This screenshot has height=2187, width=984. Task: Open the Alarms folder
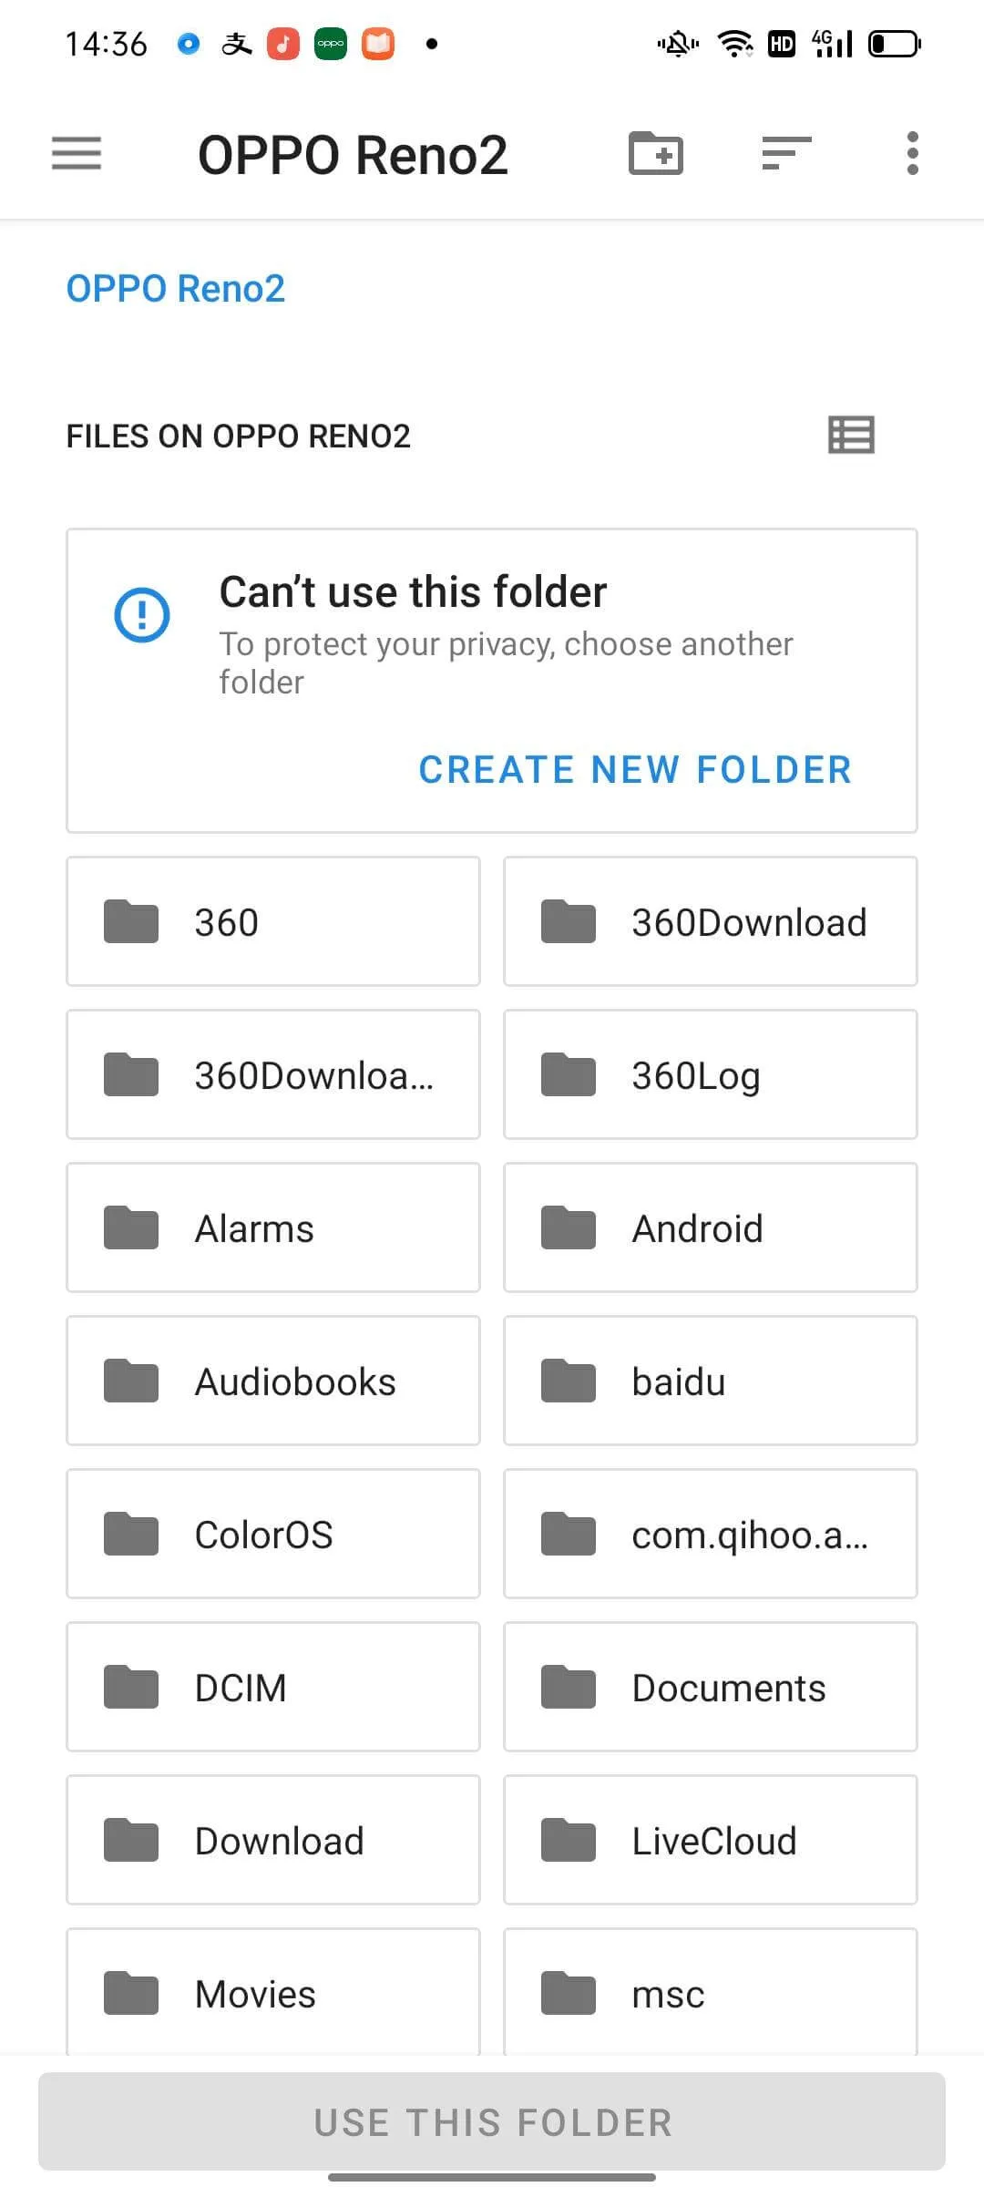tap(273, 1227)
